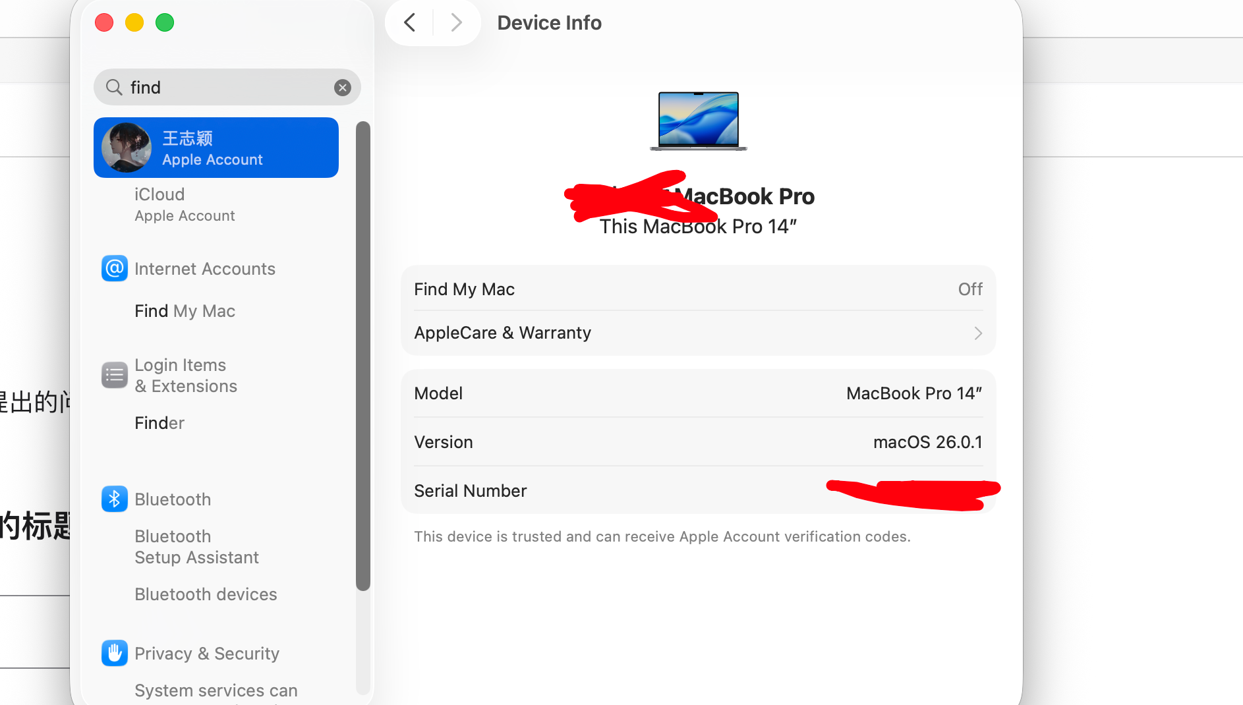Open Login Items & Extensions settings
The height and width of the screenshot is (705, 1243).
186,376
